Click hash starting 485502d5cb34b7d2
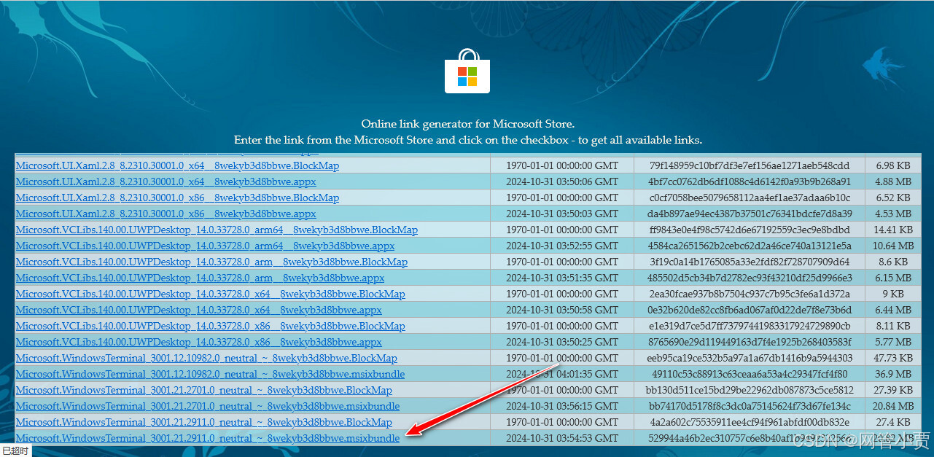 750,278
